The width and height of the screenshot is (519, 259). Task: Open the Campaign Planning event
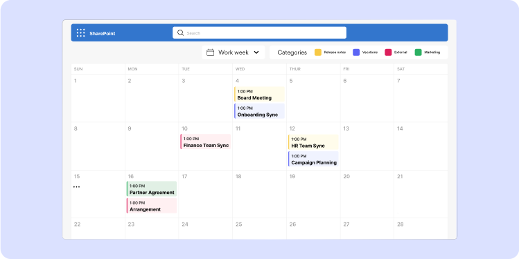click(313, 159)
